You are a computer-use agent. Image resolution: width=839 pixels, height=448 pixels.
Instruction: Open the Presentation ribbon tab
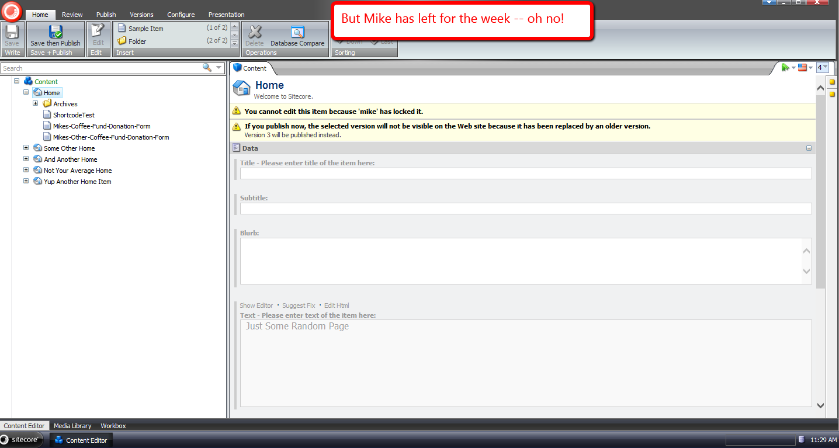pyautogui.click(x=226, y=15)
